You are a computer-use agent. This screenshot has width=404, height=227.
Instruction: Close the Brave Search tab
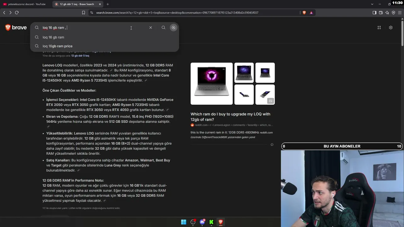coord(100,4)
